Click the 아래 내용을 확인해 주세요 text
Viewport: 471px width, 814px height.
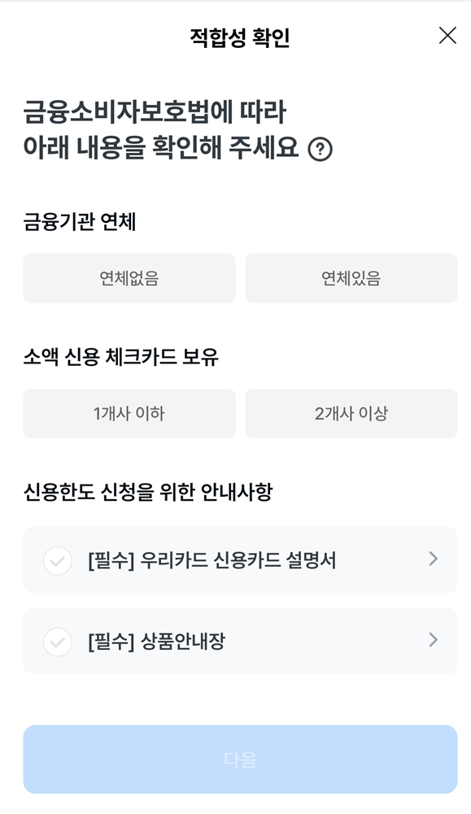pyautogui.click(x=161, y=148)
